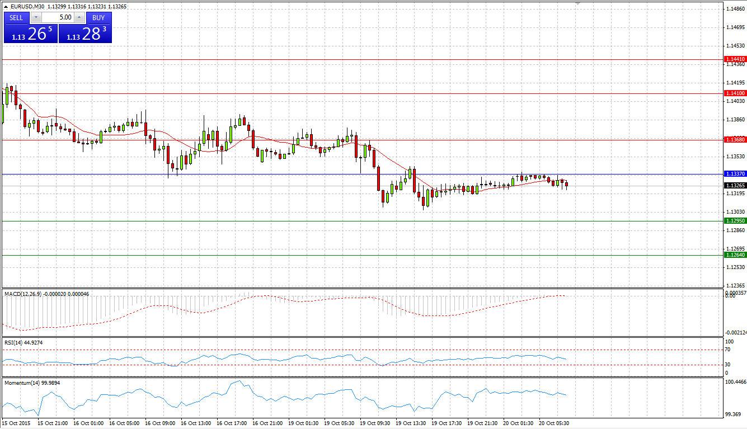Click the Momentum(14) 99.9894 indicator label
Screen dimensions: 747x429
(x=32, y=383)
